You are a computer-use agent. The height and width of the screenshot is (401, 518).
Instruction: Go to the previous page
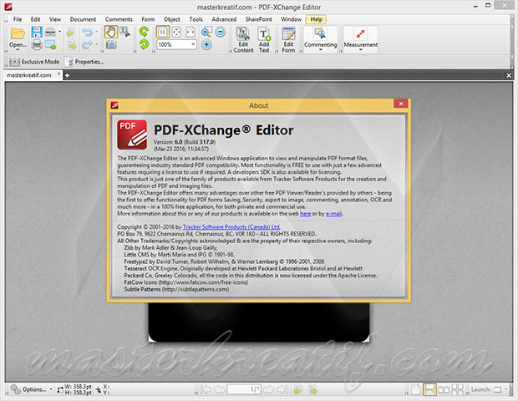click(x=220, y=389)
